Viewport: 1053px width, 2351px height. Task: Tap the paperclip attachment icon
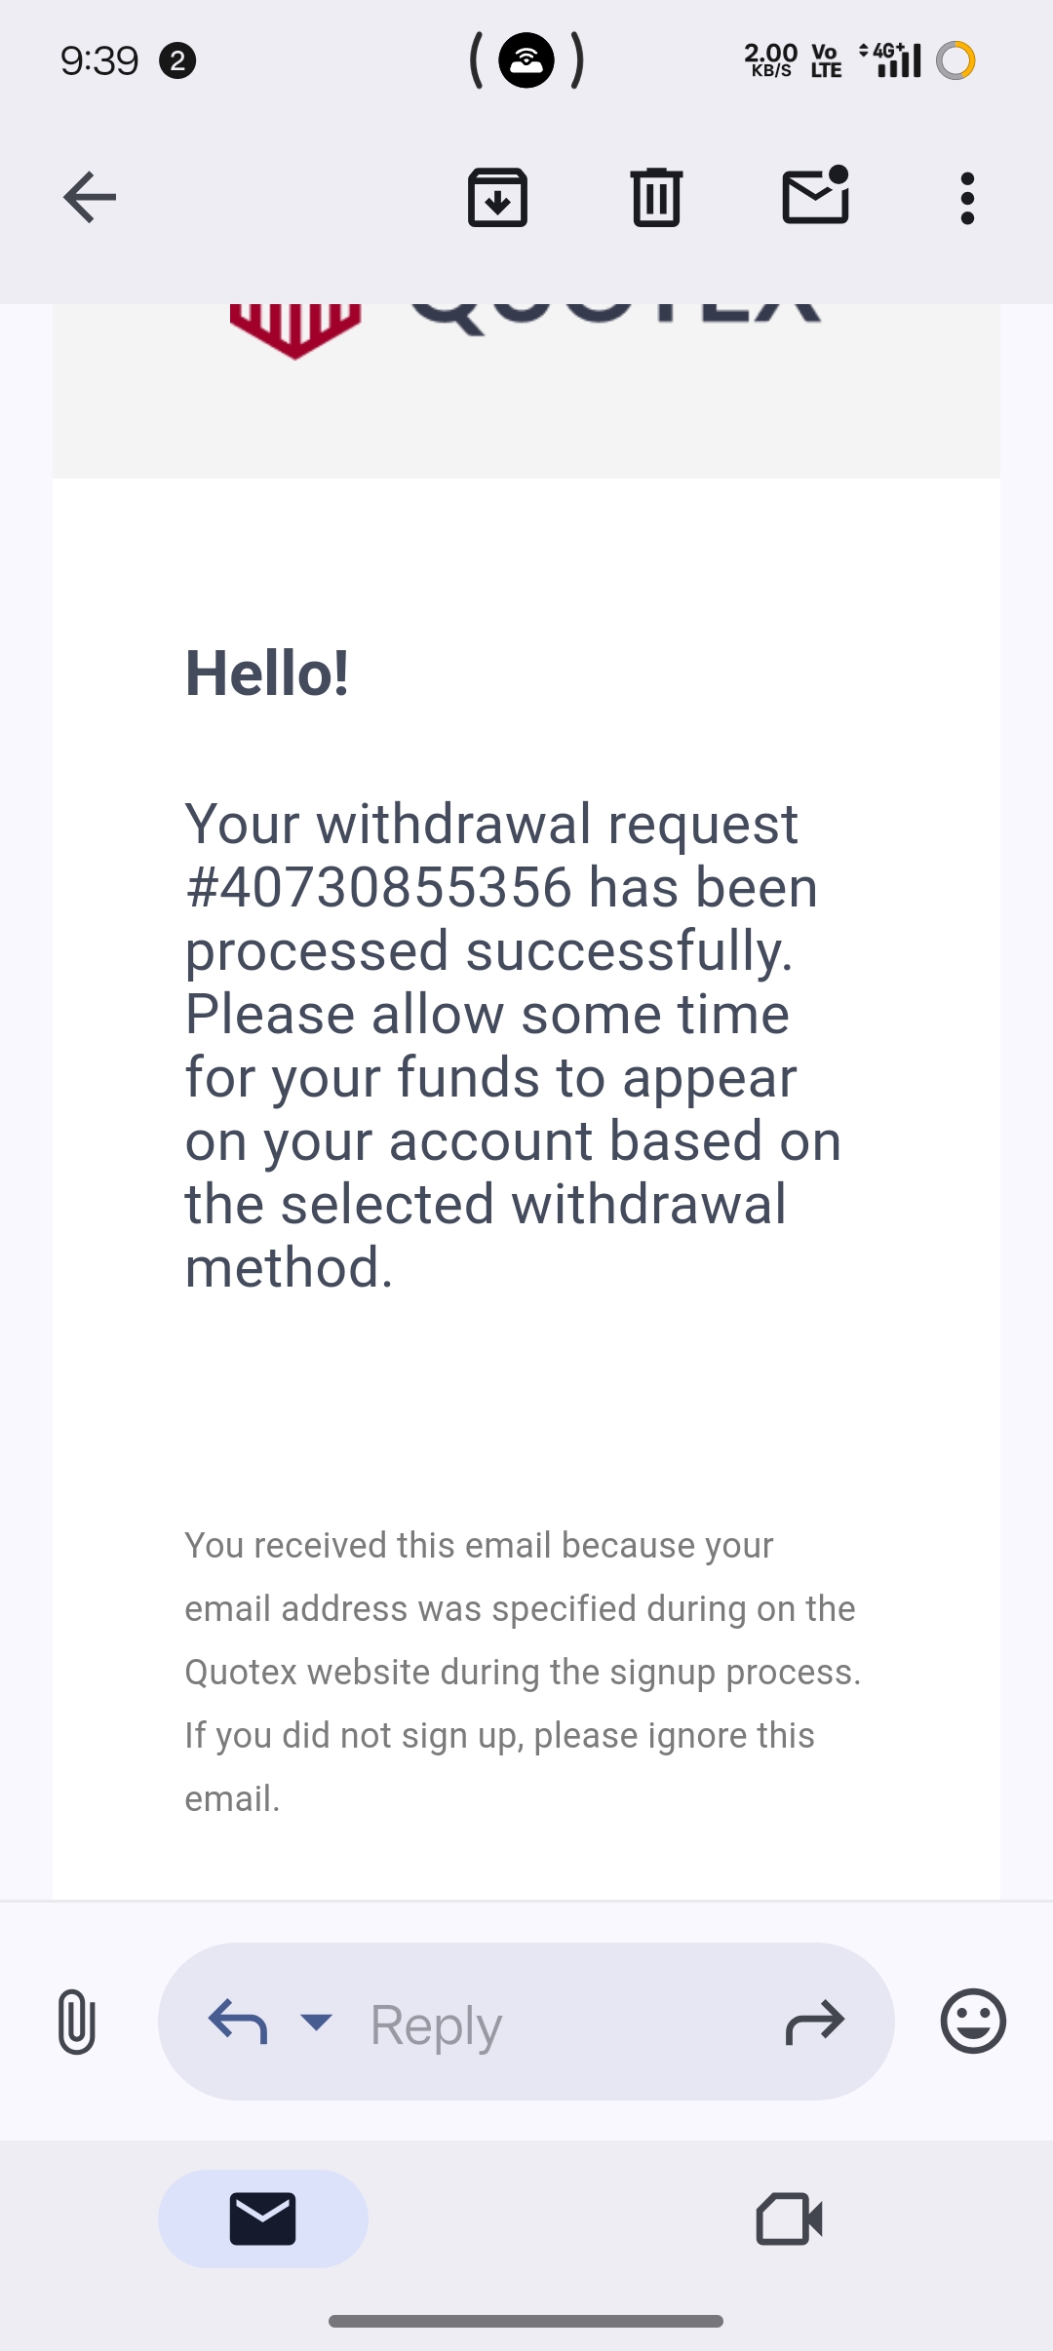point(77,2022)
